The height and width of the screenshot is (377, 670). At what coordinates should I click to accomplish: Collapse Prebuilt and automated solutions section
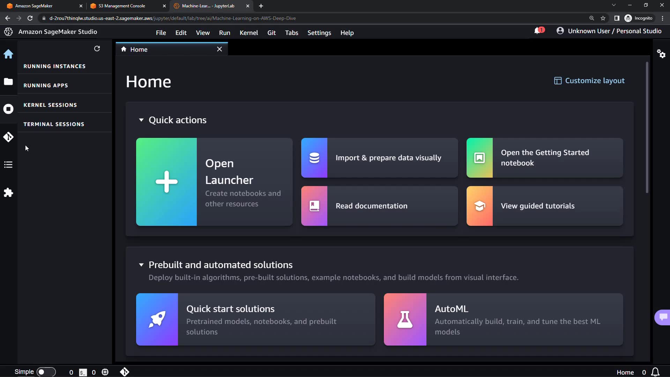[x=141, y=265]
